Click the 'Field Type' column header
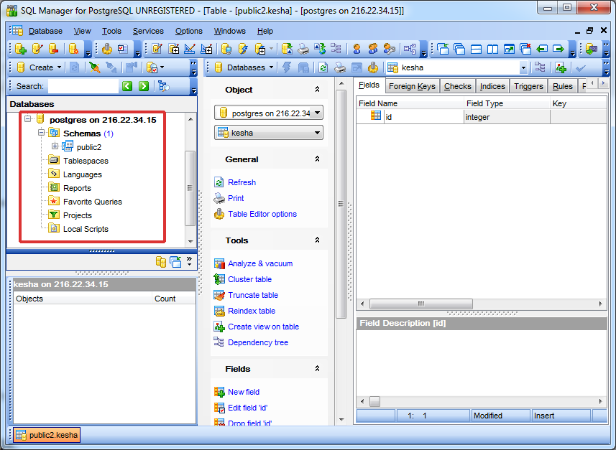Screen dimensions: 616x450 click(x=507, y=103)
